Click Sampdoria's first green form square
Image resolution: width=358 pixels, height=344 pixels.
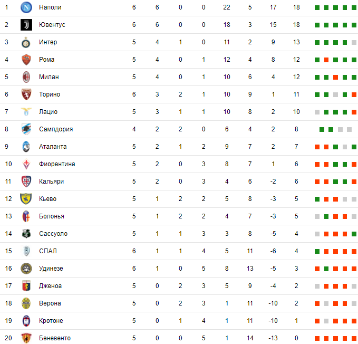[322, 130]
